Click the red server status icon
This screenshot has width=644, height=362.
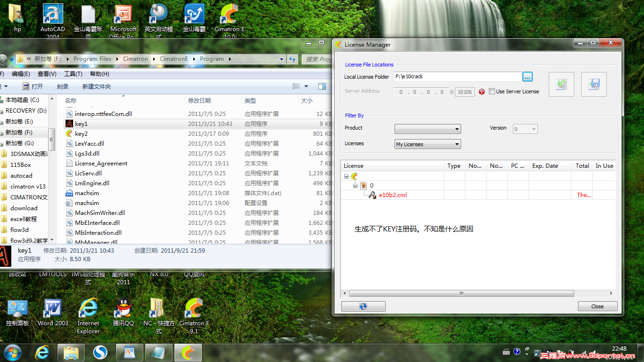click(481, 91)
